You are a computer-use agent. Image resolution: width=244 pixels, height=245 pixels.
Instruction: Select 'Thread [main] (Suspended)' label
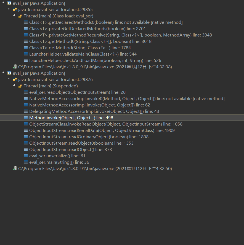51,86
